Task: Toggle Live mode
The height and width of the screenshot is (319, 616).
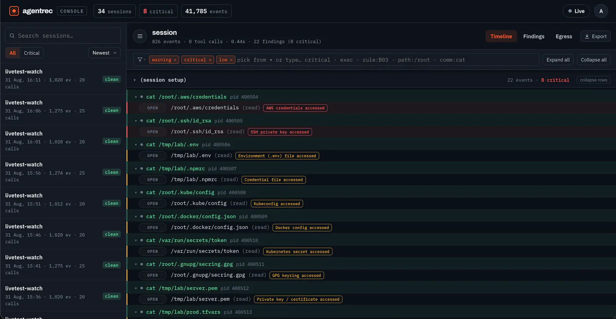Action: 576,11
